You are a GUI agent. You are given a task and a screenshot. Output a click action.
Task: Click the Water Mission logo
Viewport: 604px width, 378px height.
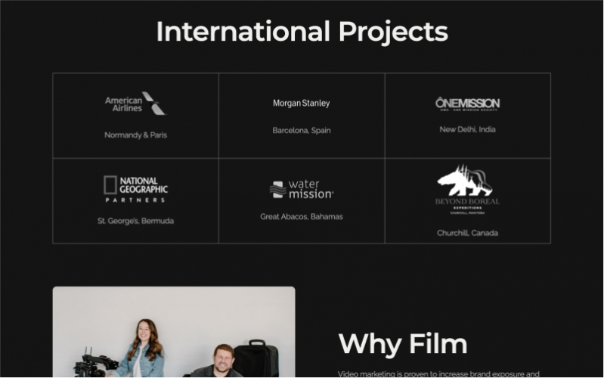click(x=301, y=189)
